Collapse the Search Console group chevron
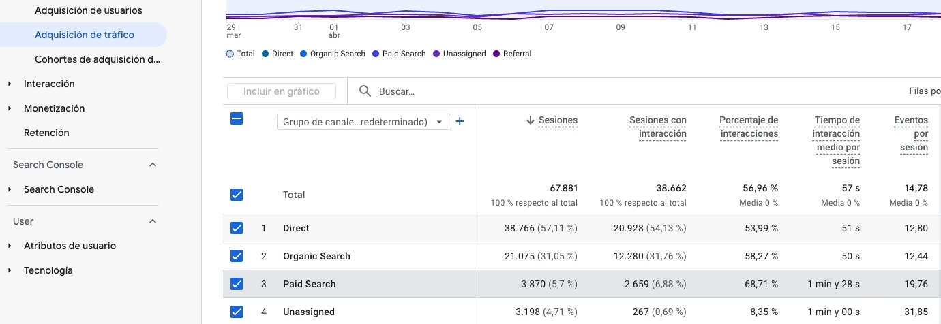The height and width of the screenshot is (324, 941). [x=153, y=165]
